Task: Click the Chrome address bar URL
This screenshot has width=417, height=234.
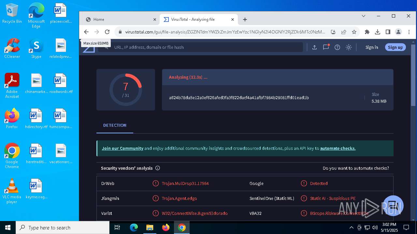Action: coord(225,32)
